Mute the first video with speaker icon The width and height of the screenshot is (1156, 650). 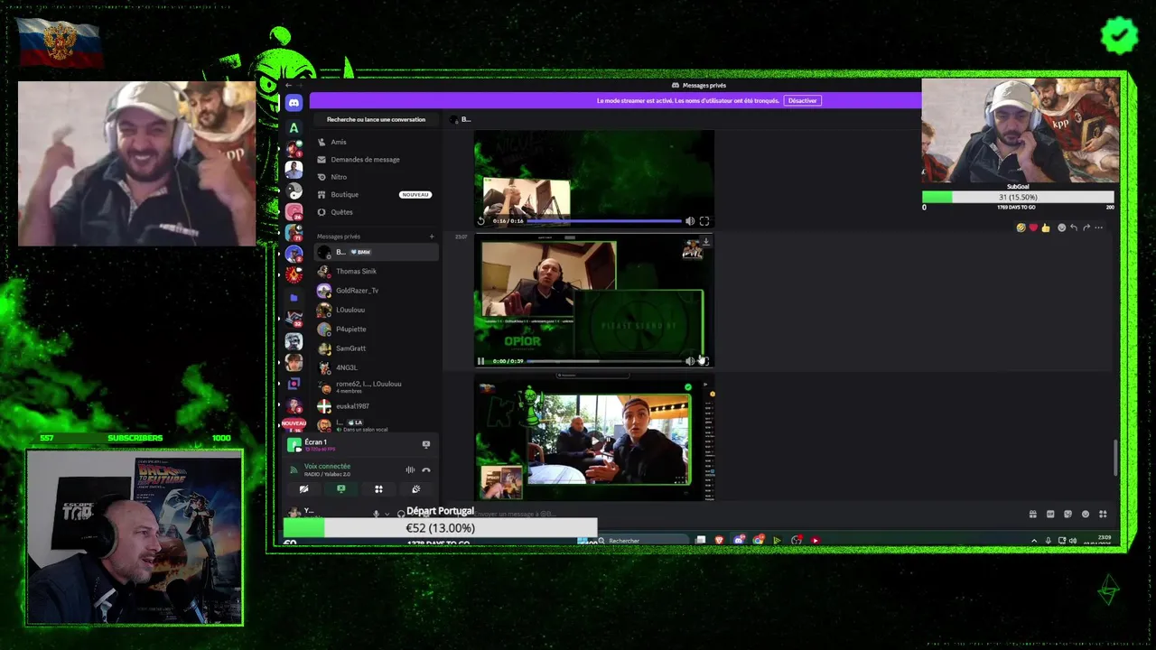point(690,220)
